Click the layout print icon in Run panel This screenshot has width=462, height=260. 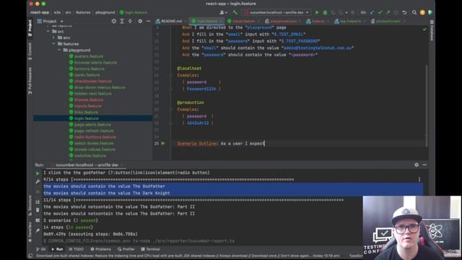(x=38, y=220)
